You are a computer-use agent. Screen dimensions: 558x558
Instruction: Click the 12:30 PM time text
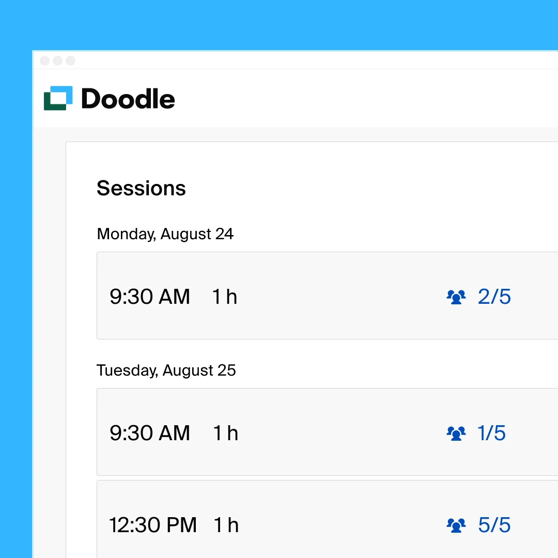point(153,525)
